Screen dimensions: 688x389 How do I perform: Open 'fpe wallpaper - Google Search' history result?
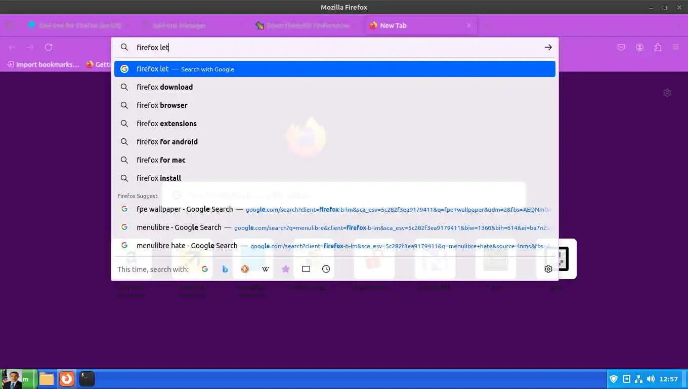pyautogui.click(x=335, y=209)
